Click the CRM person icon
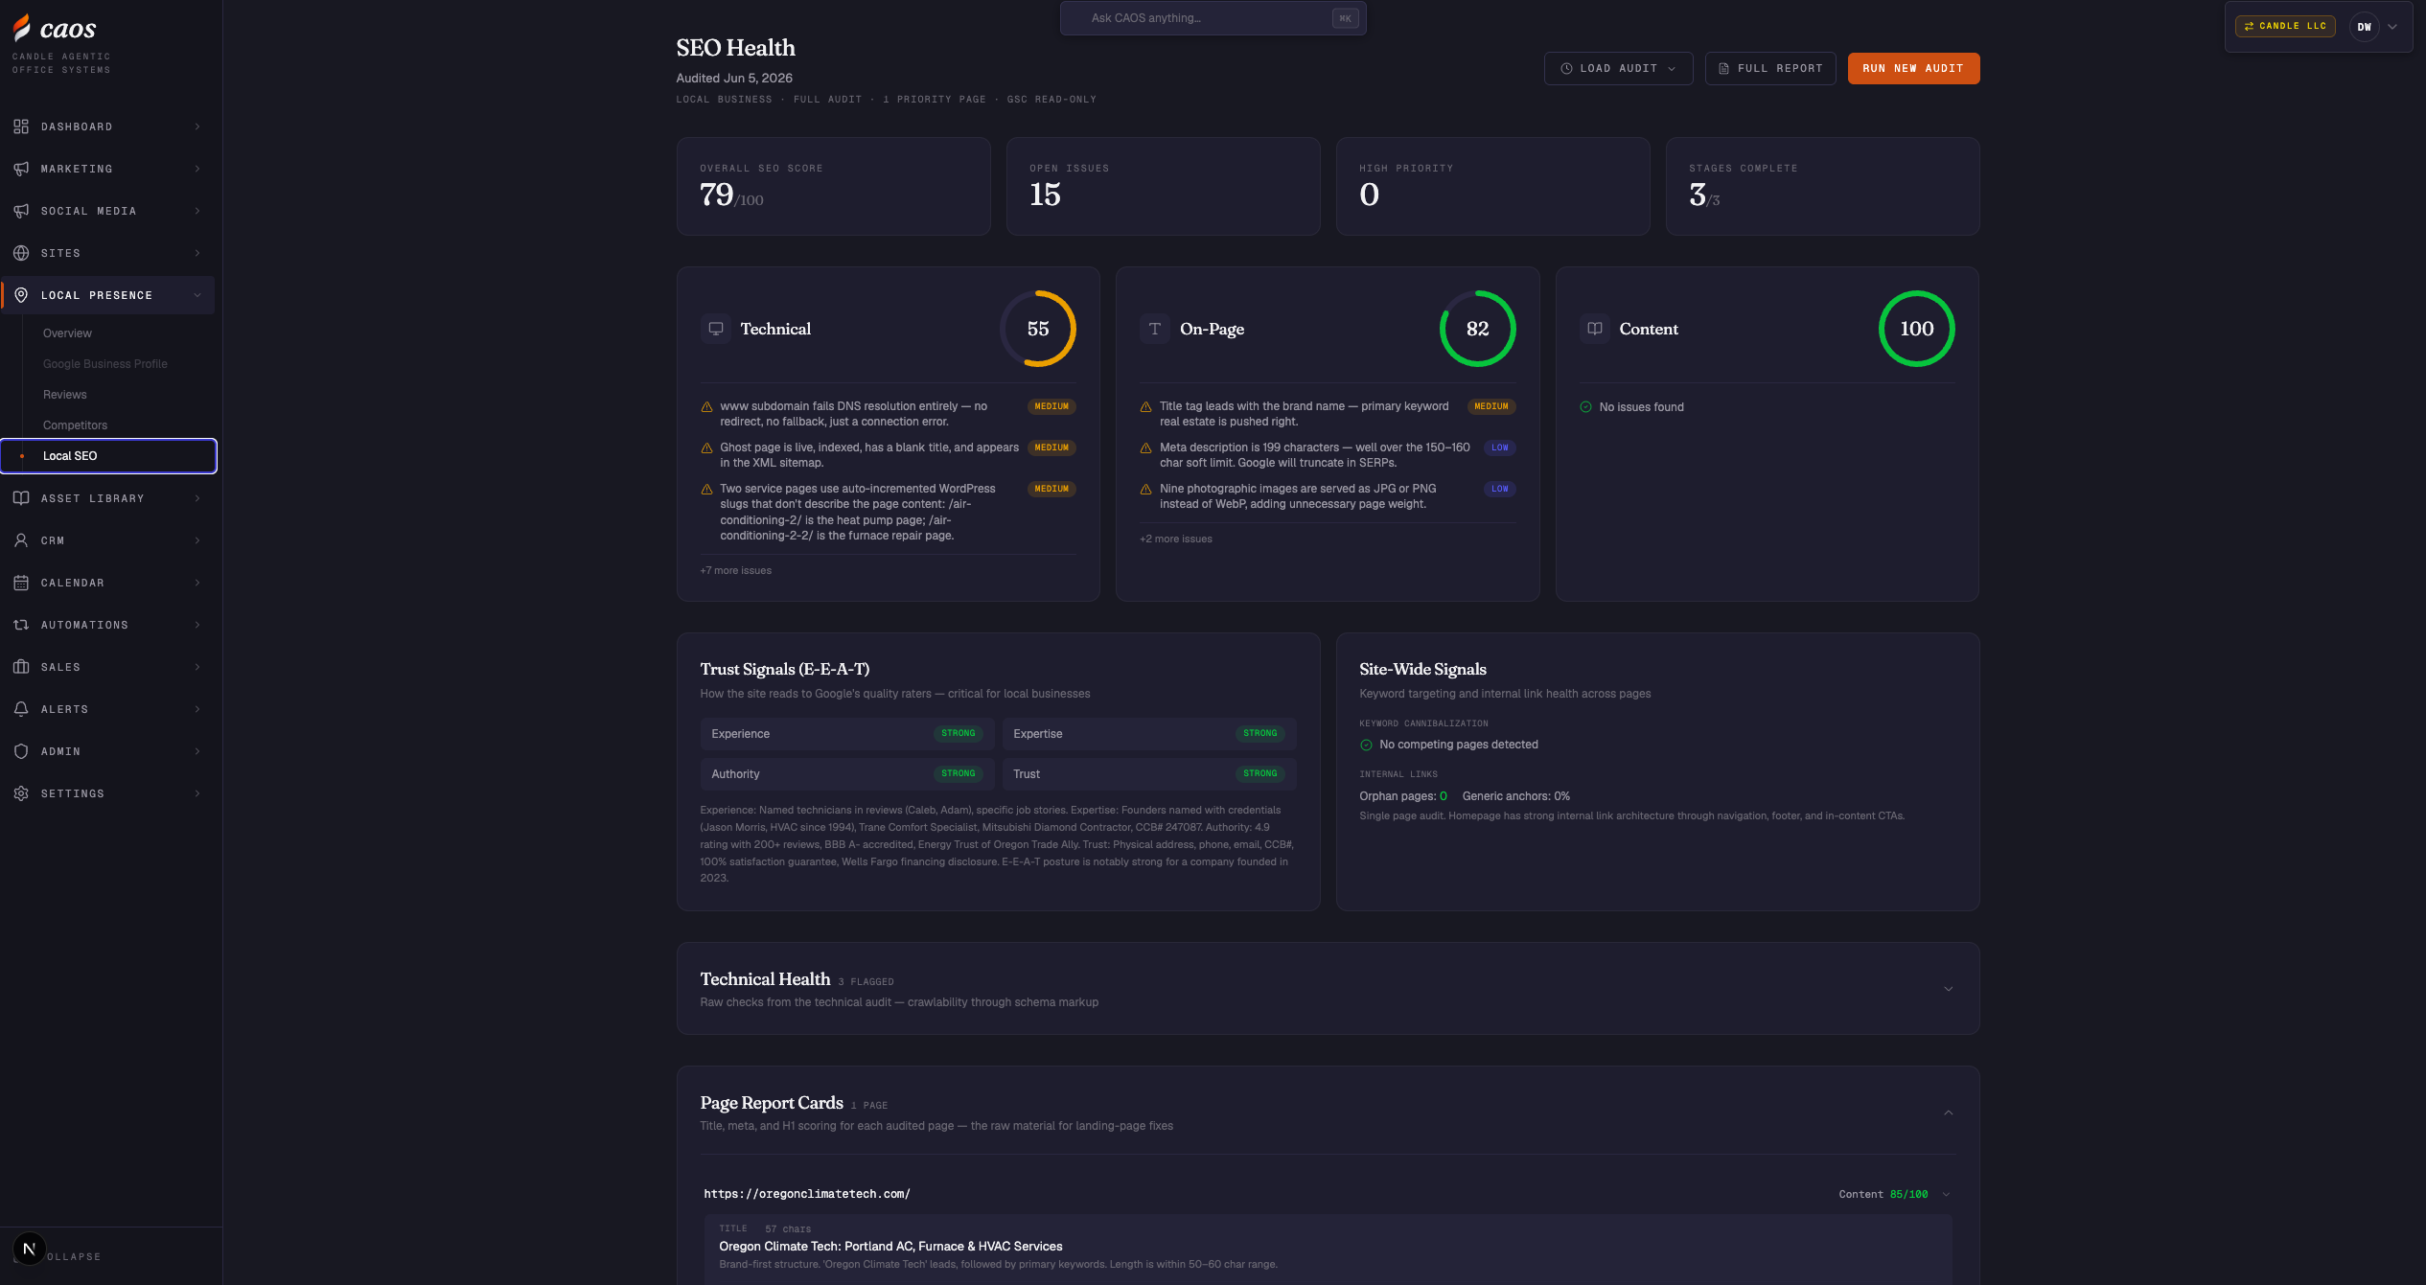Viewport: 2426px width, 1285px height. 21,540
